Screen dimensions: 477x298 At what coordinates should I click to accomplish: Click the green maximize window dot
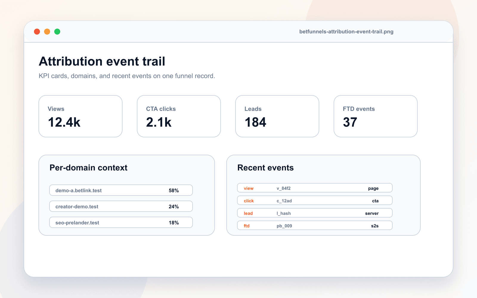click(57, 32)
